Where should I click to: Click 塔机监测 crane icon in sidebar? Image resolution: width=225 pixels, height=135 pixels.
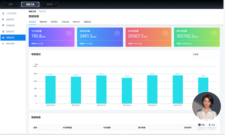click(3, 44)
